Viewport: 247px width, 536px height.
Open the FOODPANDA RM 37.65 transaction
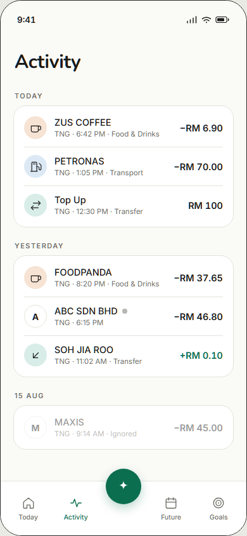pyautogui.click(x=123, y=278)
